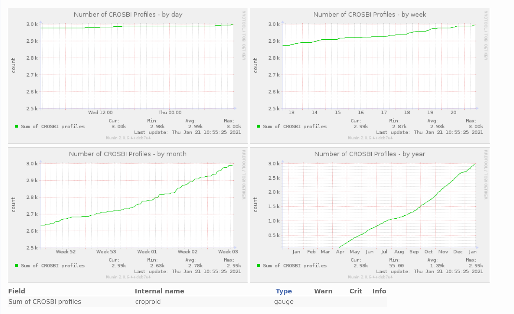The image size is (514, 314).
Task: Click the green legend square in the by year graph
Action: [x=259, y=265]
